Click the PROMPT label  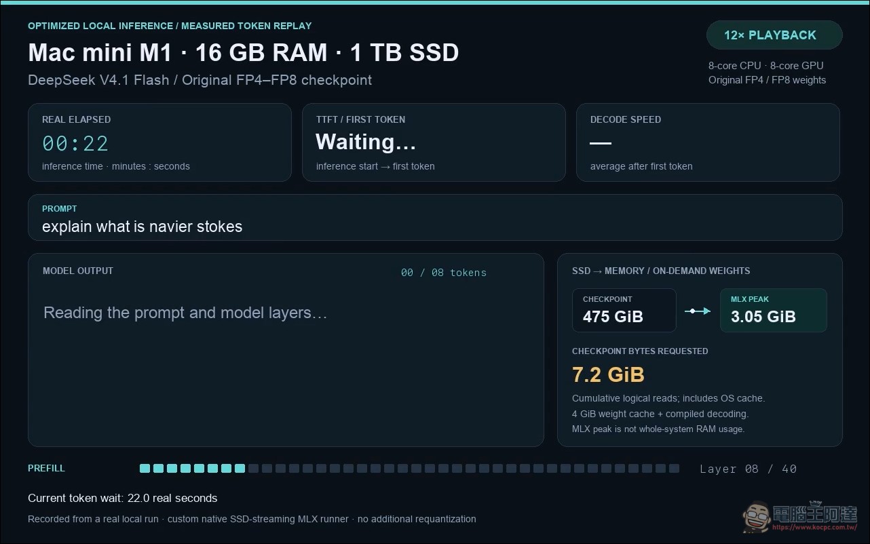(60, 209)
